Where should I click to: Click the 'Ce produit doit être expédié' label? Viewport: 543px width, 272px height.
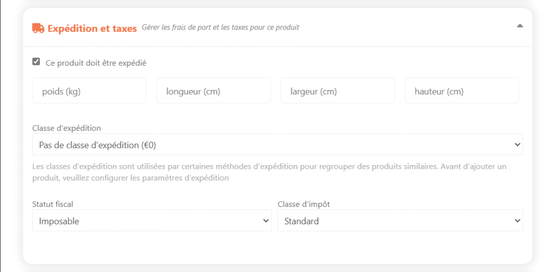(96, 63)
